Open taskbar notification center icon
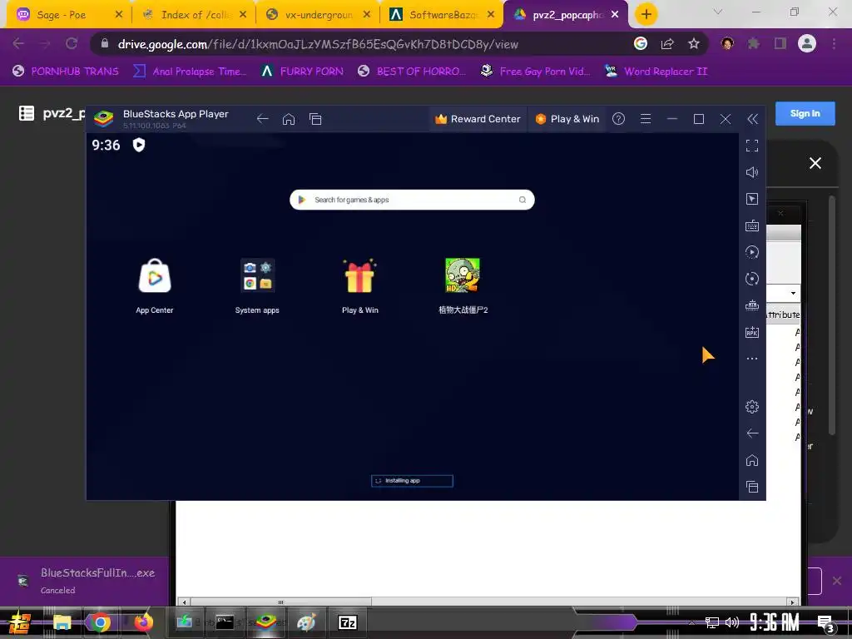Viewport: 852px width, 639px height. click(825, 624)
